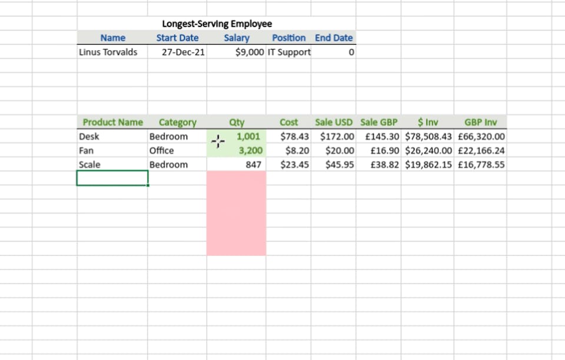Select the 'Linus Torvalds' cell
This screenshot has width=565, height=360.
coord(112,52)
